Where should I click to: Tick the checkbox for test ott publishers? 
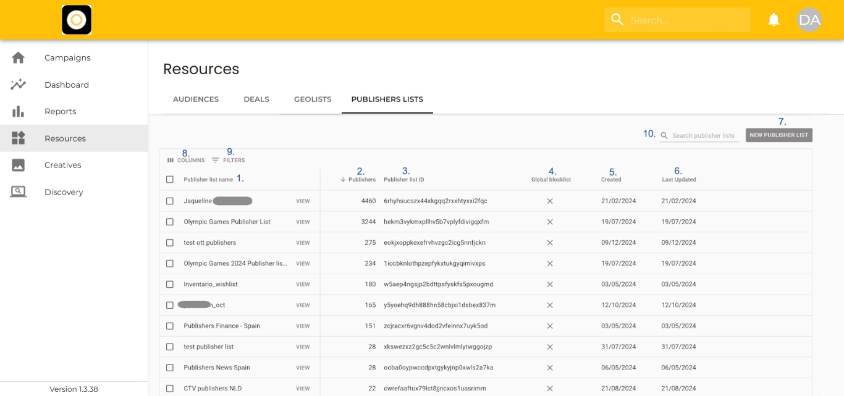tap(170, 243)
